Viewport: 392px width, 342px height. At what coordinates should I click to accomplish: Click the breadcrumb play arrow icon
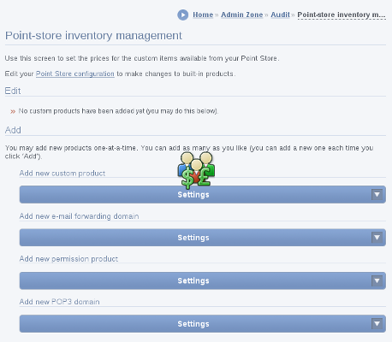183,15
